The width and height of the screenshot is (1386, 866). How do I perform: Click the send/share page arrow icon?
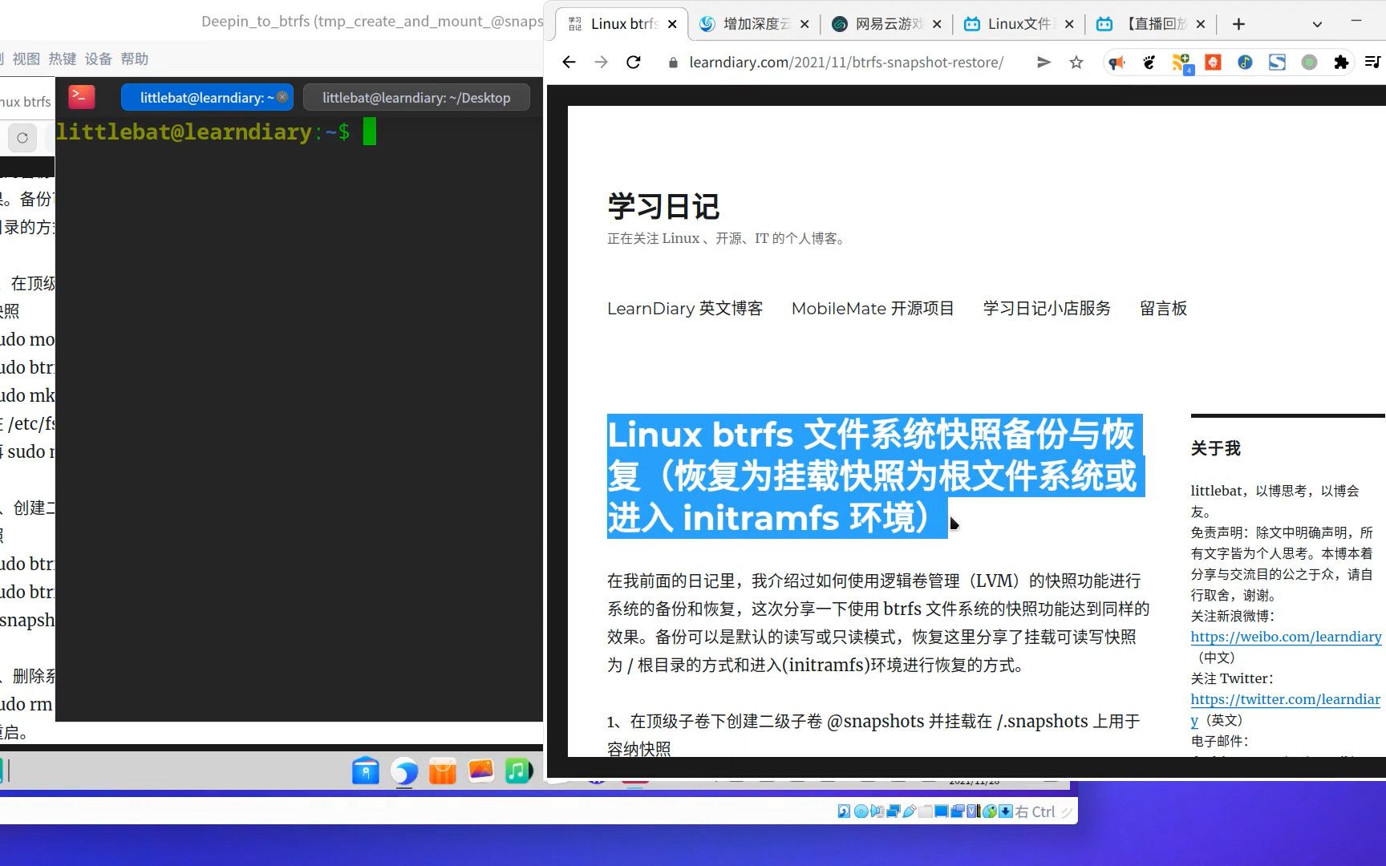pos(1044,62)
